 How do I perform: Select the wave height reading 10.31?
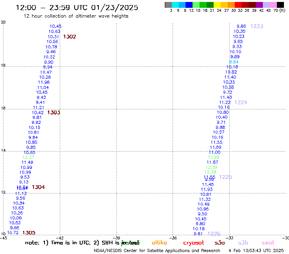pos(53,37)
